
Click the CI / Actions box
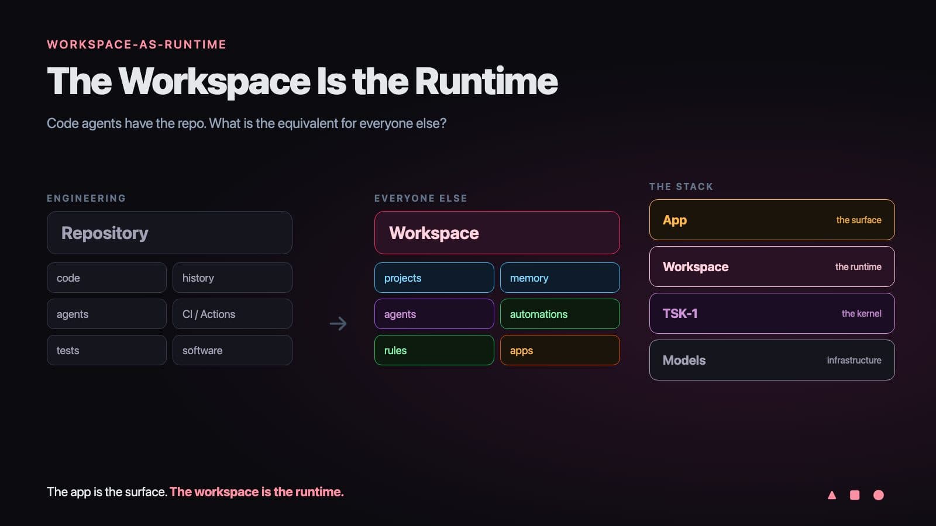(232, 314)
